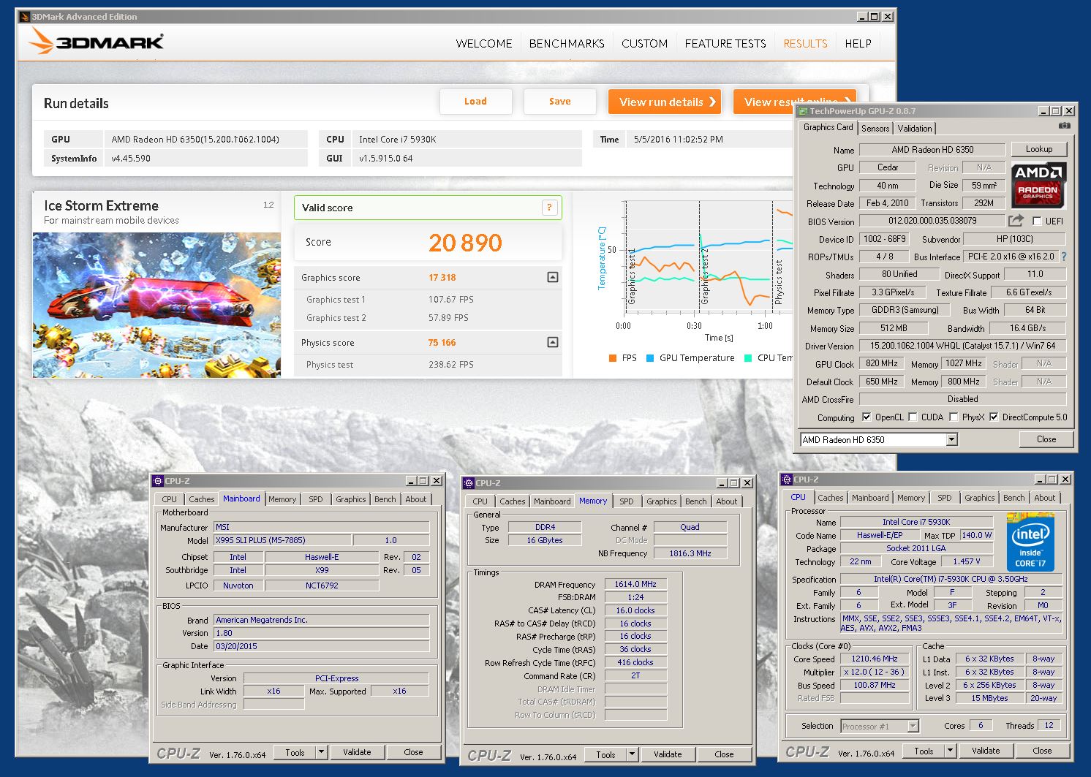Collapse the Graphics score section
Image resolution: width=1091 pixels, height=777 pixels.
pos(553,277)
